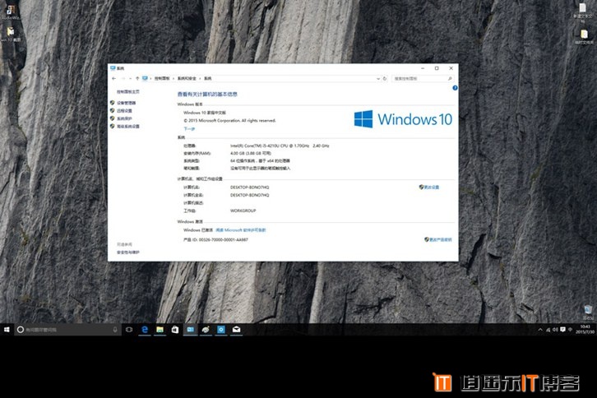Expand the address bar history dropdown

click(378, 78)
